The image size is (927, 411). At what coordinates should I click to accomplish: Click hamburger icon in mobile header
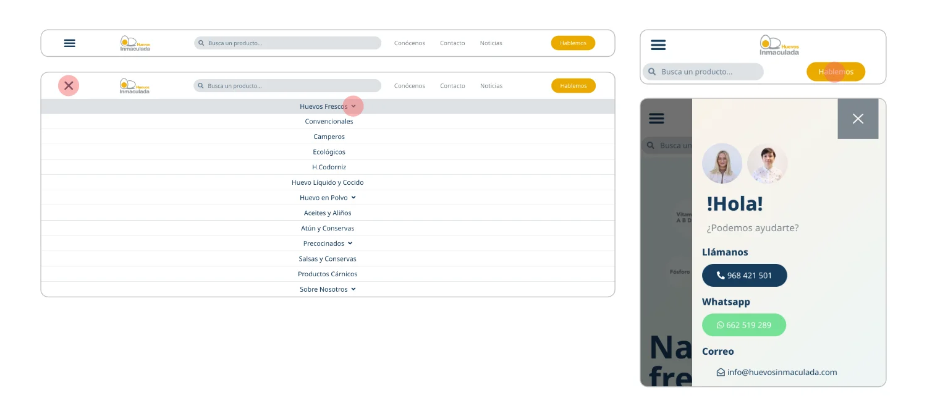(659, 45)
